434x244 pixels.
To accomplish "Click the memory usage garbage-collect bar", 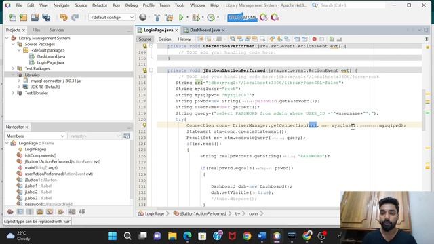I will click(242, 18).
